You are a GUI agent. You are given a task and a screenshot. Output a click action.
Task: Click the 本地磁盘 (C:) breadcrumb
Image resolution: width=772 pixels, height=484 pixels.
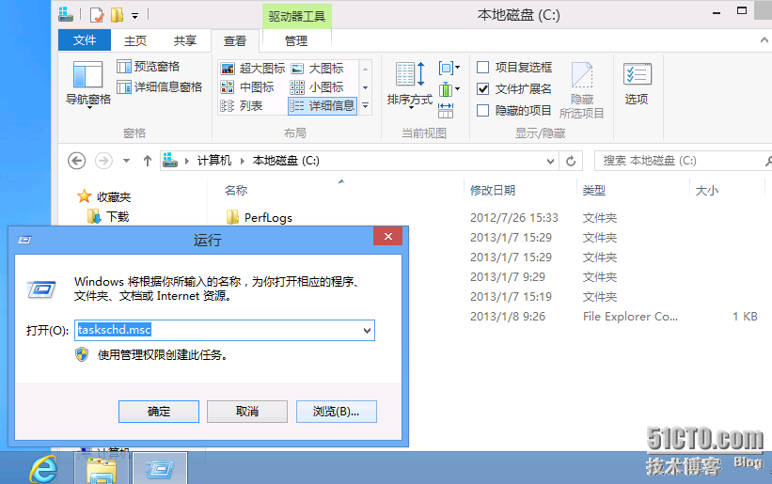coord(286,161)
